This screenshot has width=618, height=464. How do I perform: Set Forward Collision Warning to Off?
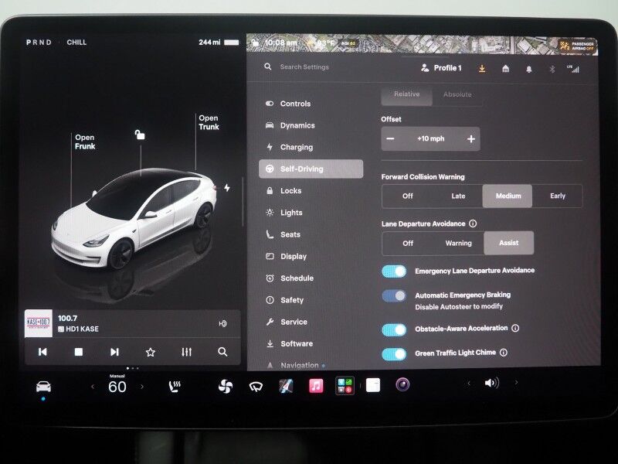click(x=408, y=196)
